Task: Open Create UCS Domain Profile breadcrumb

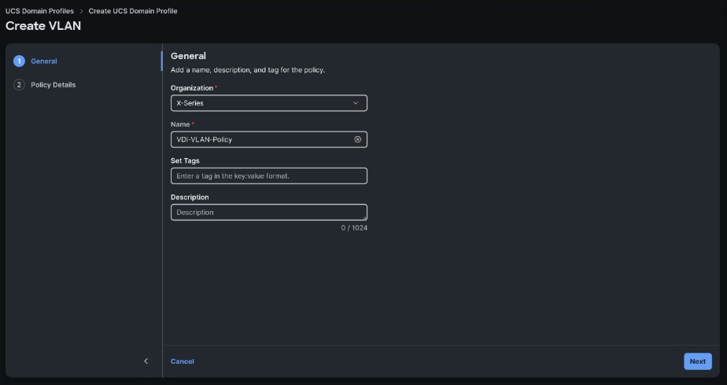Action: 133,11
